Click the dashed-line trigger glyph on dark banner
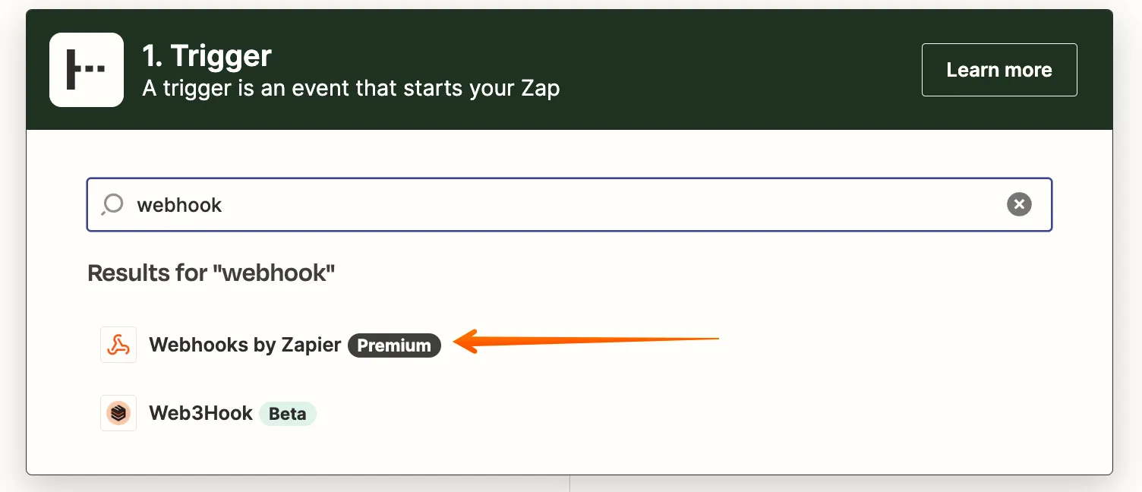Viewport: 1142px width, 492px height. (86, 69)
